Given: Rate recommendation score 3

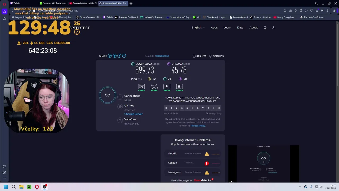Looking at the screenshot, I should pyautogui.click(x=182, y=108).
